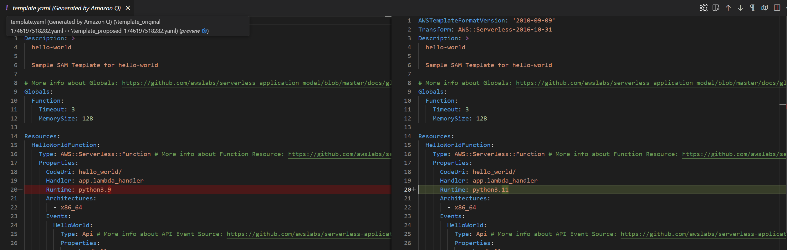Click the folded map icon in toolbar
This screenshot has height=250, width=787.
click(765, 8)
